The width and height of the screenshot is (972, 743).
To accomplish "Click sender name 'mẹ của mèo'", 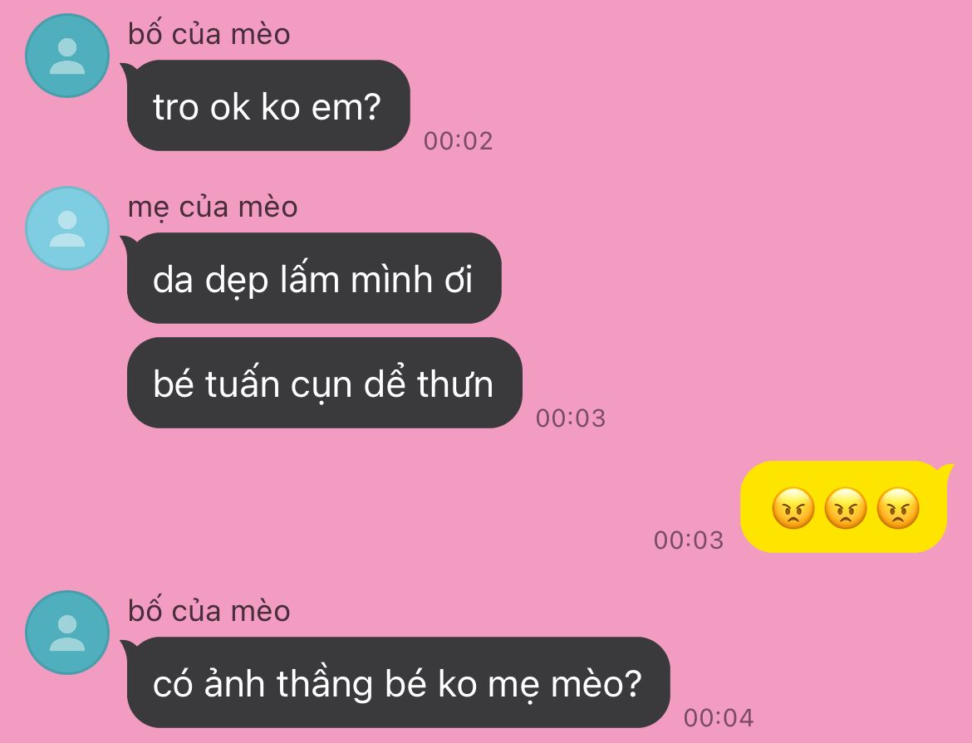I will coord(213,207).
